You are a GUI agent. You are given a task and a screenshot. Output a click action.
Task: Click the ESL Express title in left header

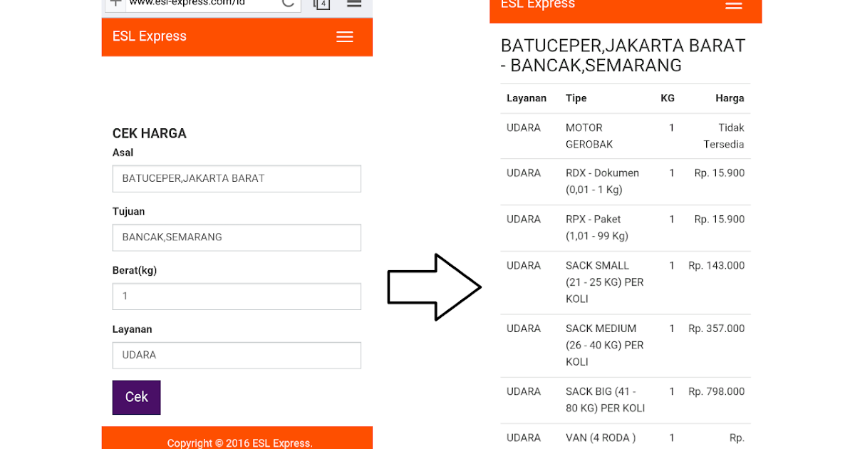pyautogui.click(x=150, y=36)
